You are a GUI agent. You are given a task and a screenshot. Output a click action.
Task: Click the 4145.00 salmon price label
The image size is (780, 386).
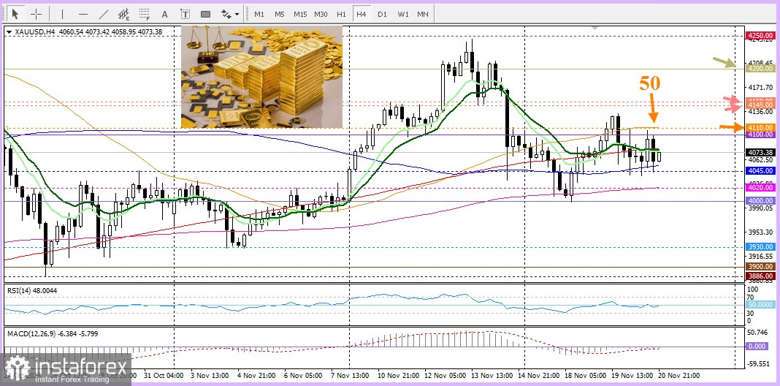tap(760, 105)
